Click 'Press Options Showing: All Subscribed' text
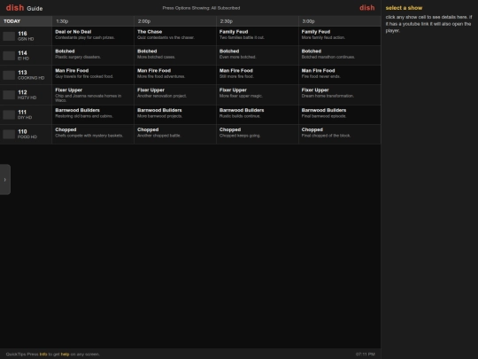Viewport: 478px width, 359px height. (x=201, y=8)
